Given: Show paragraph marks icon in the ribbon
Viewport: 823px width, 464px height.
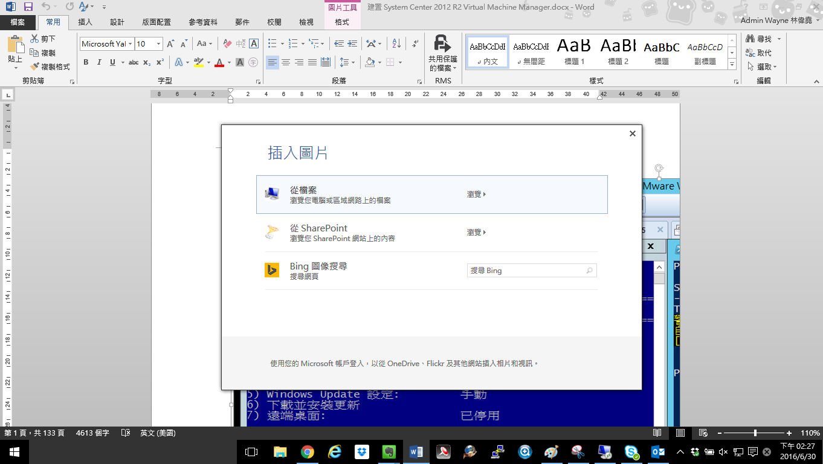Looking at the screenshot, I should [415, 43].
